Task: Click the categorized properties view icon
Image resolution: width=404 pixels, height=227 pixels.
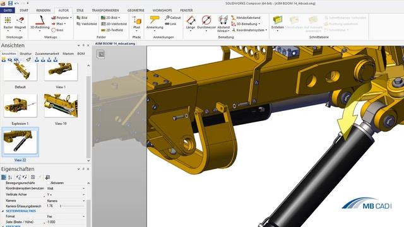Action: point(4,177)
